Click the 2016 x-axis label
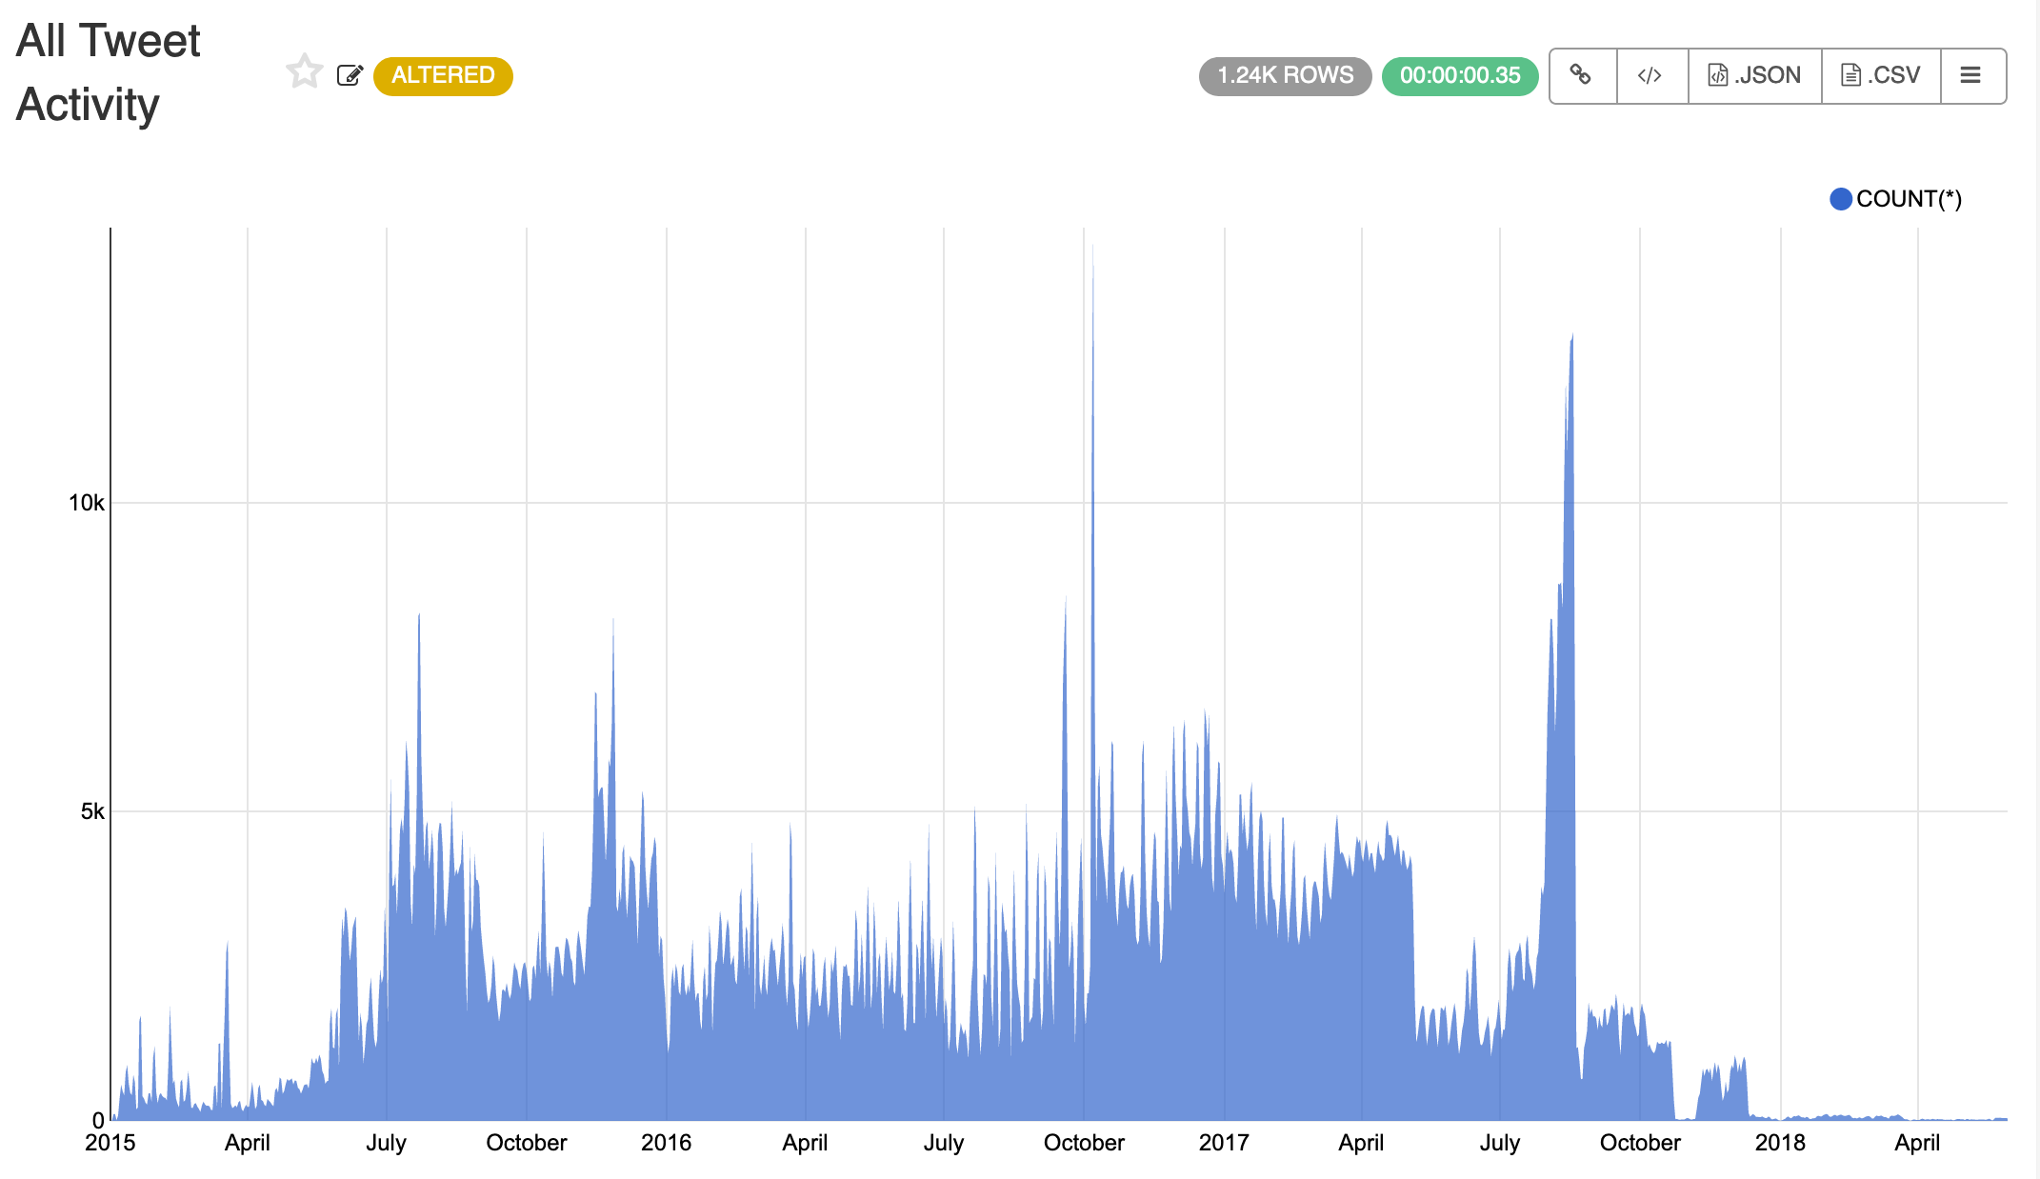Screen dimensions: 2040x1179 point(666,1143)
